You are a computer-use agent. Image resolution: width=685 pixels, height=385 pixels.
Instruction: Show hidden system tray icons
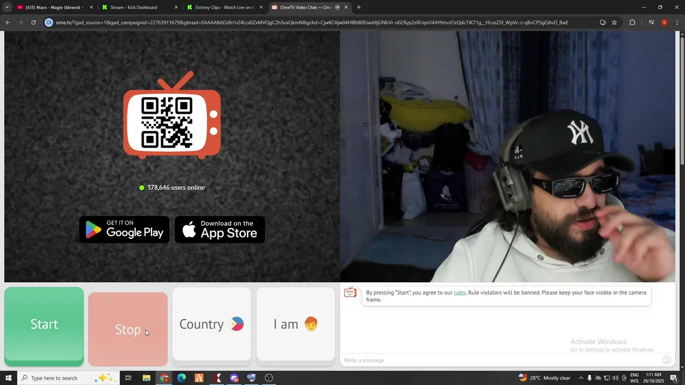tap(581, 378)
